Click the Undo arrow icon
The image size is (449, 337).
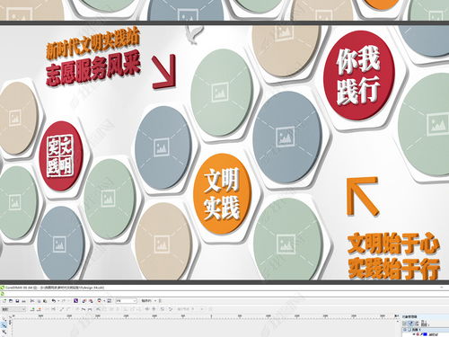[x=54, y=301]
